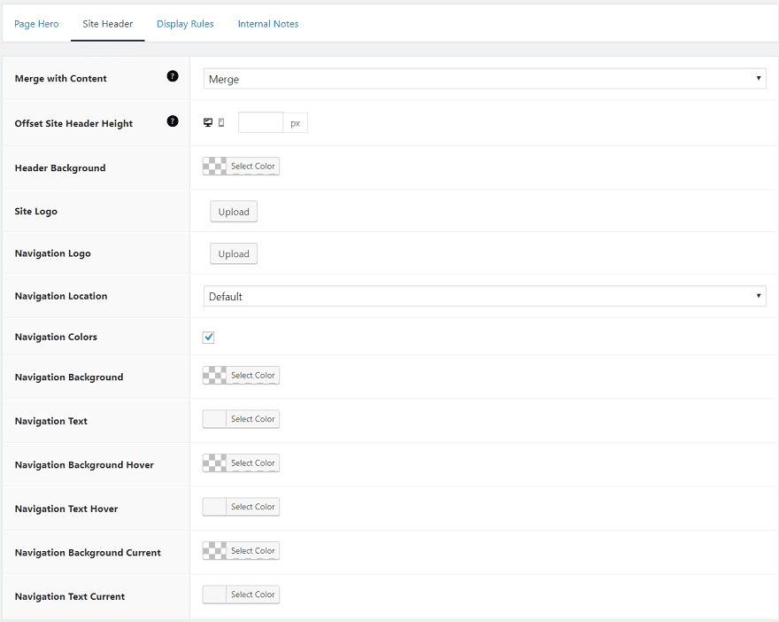
Task: Open Navigation Text color picker
Action: (241, 419)
